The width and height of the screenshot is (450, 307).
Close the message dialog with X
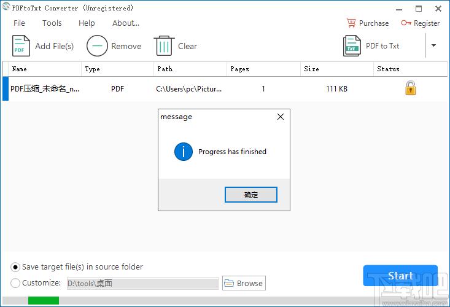[281, 117]
